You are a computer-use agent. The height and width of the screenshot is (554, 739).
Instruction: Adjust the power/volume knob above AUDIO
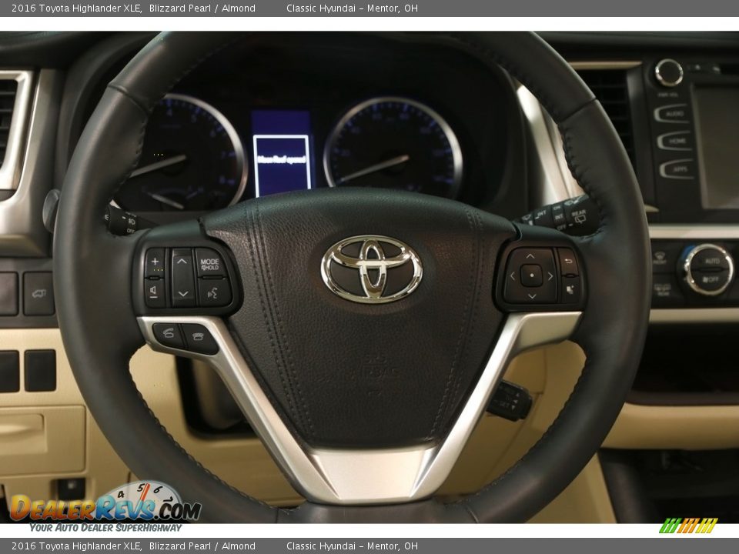click(x=668, y=72)
